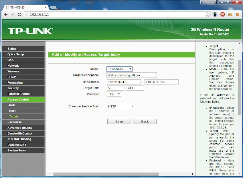Open System Tools
243x178 pixels.
pos(23,151)
